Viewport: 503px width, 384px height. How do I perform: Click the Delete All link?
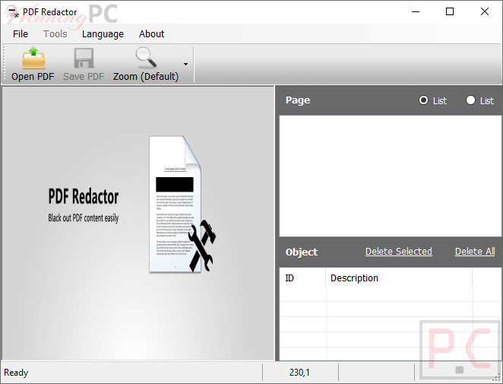coord(475,252)
